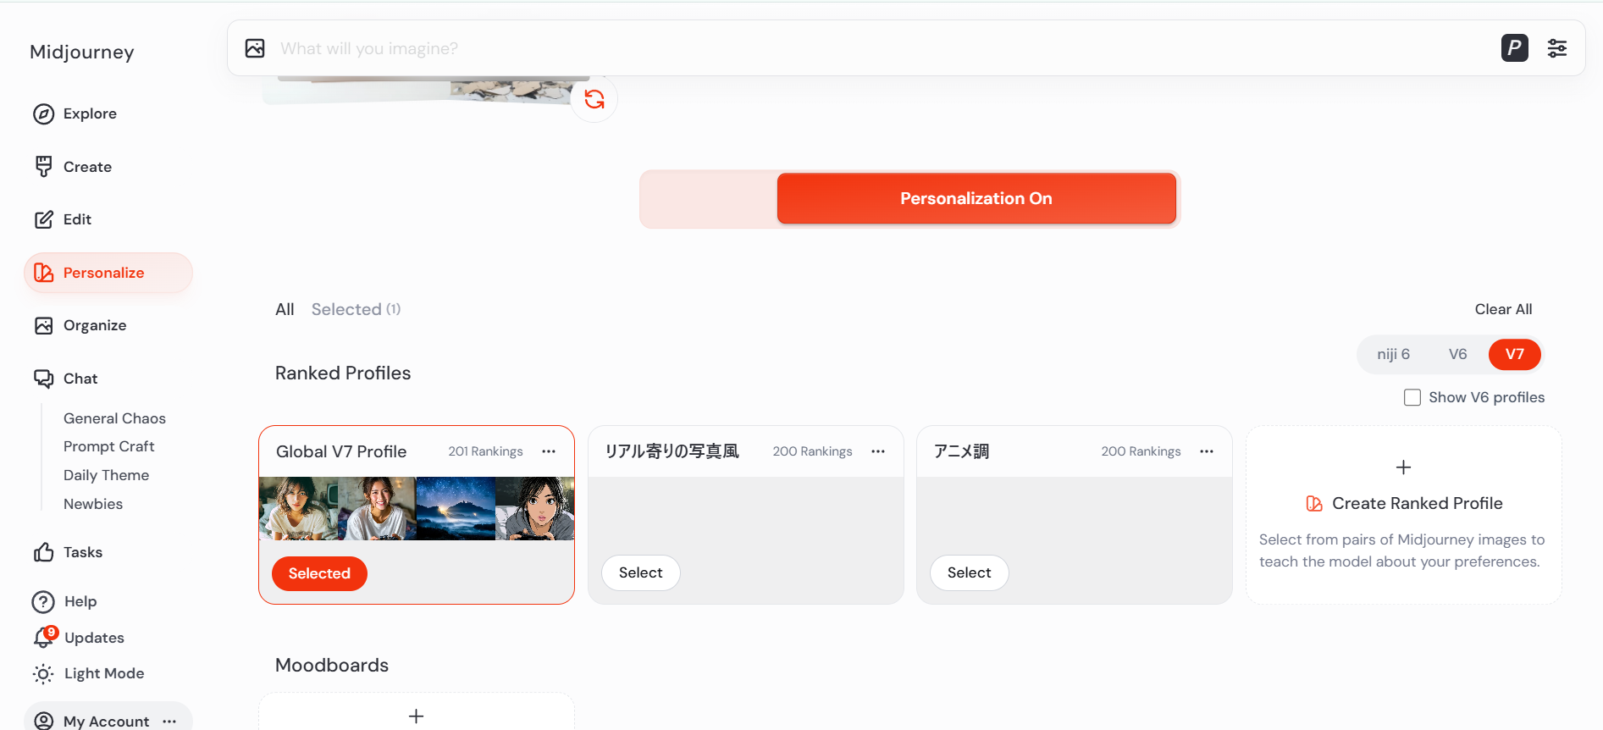Screen dimensions: 1603x730
Task: Open Personalize in the sidebar
Action: pyautogui.click(x=108, y=273)
